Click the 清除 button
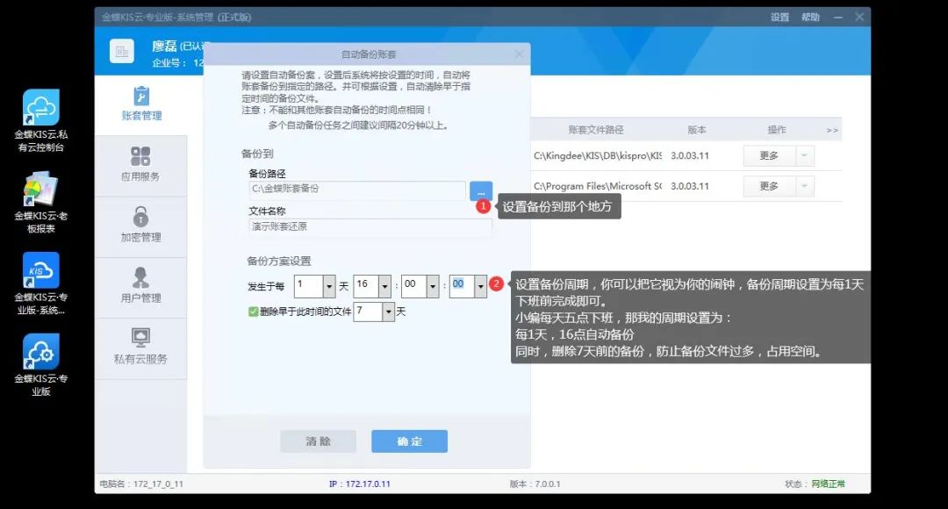Viewport: 948px width, 509px height. point(318,441)
